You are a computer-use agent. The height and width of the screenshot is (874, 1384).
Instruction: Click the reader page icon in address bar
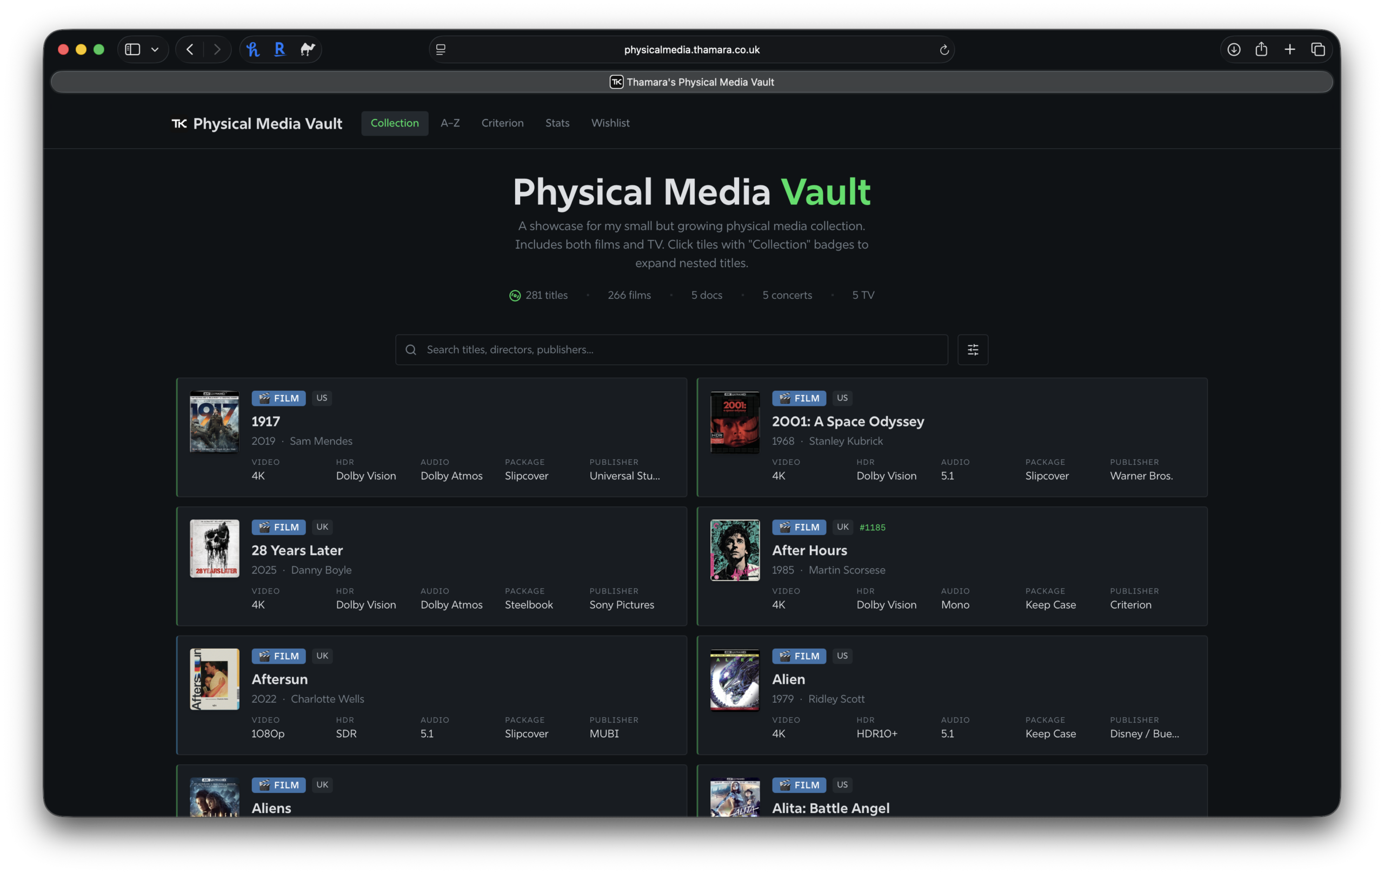441,50
